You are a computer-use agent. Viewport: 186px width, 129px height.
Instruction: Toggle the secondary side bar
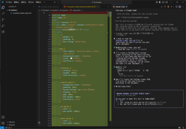(x=167, y=2)
